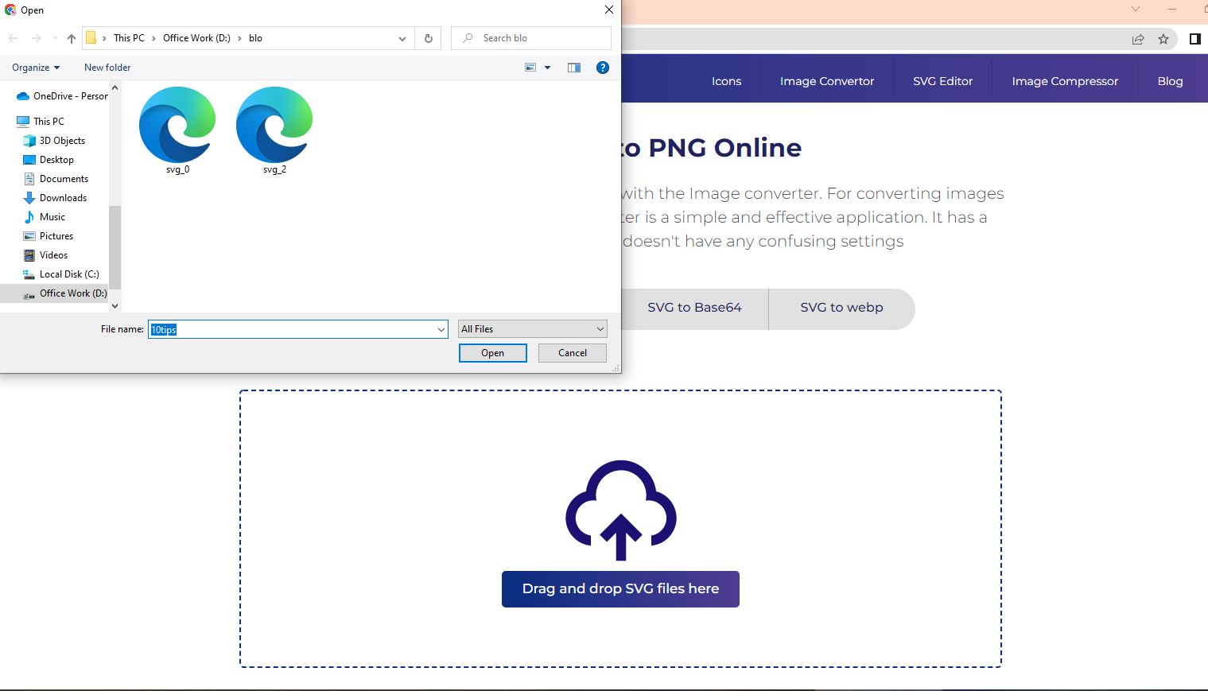Click blo in the breadcrumb path

point(255,38)
